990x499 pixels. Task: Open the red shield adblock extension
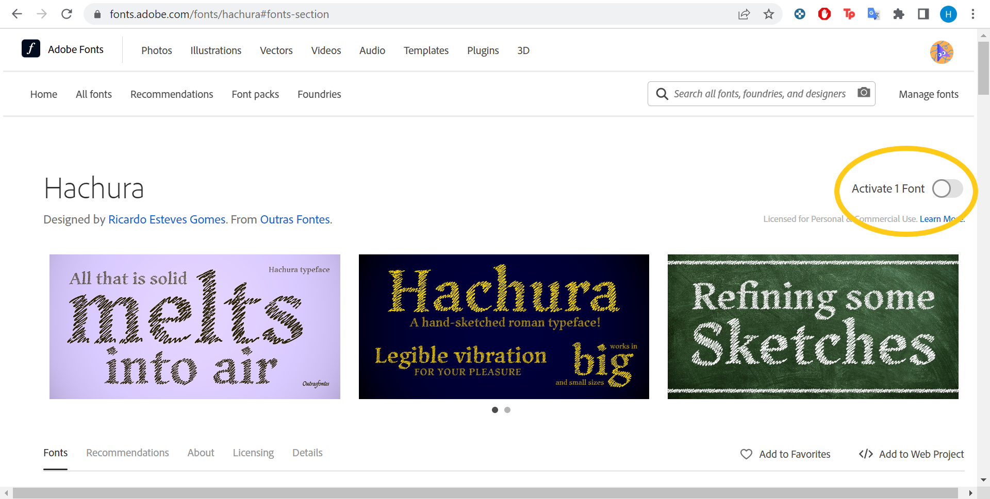(824, 14)
